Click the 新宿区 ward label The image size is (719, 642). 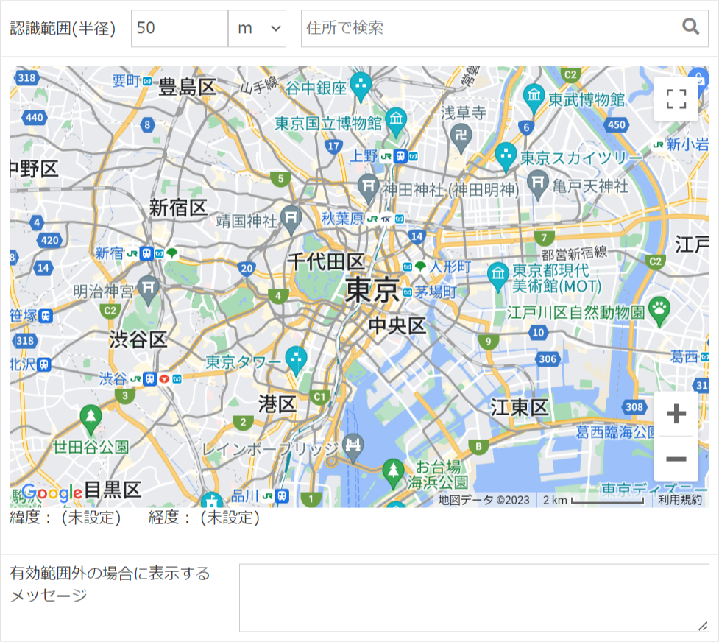pyautogui.click(x=178, y=208)
